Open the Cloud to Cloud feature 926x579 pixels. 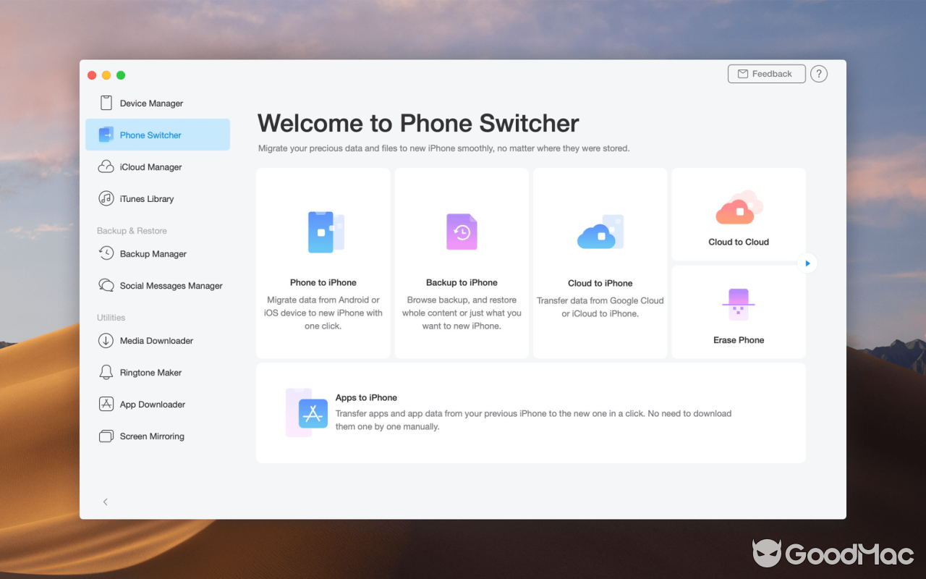pos(738,214)
